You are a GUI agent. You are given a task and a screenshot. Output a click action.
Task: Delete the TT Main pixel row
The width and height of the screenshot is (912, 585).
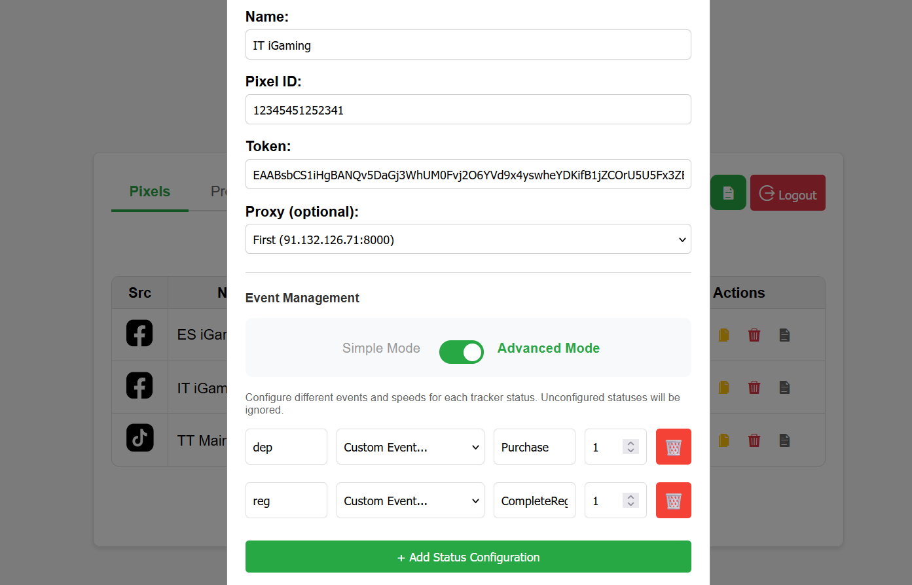(x=754, y=440)
